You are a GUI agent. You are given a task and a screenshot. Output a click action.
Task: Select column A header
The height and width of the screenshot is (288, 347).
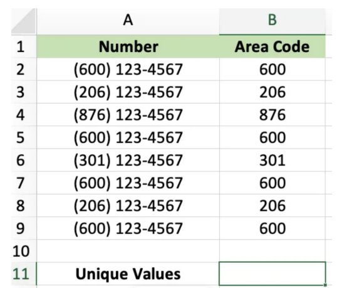128,21
